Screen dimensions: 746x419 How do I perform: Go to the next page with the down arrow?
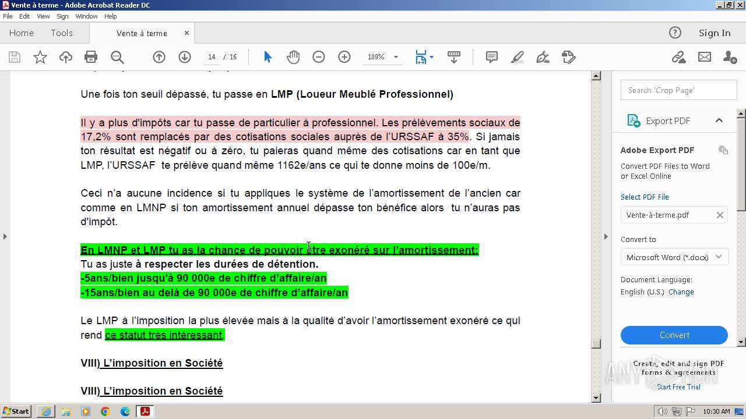185,57
